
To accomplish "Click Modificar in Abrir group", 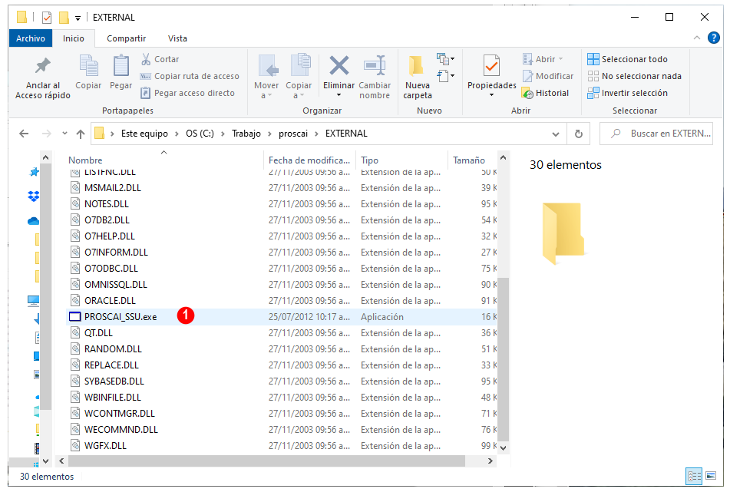I will pos(548,76).
